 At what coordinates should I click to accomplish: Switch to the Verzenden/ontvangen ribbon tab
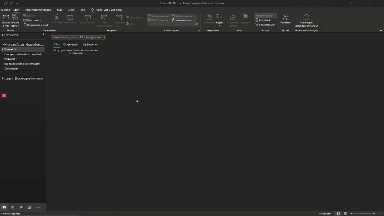click(x=38, y=10)
